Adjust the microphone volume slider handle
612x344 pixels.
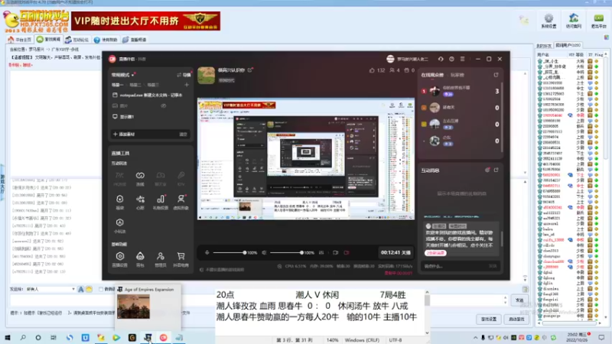point(245,253)
